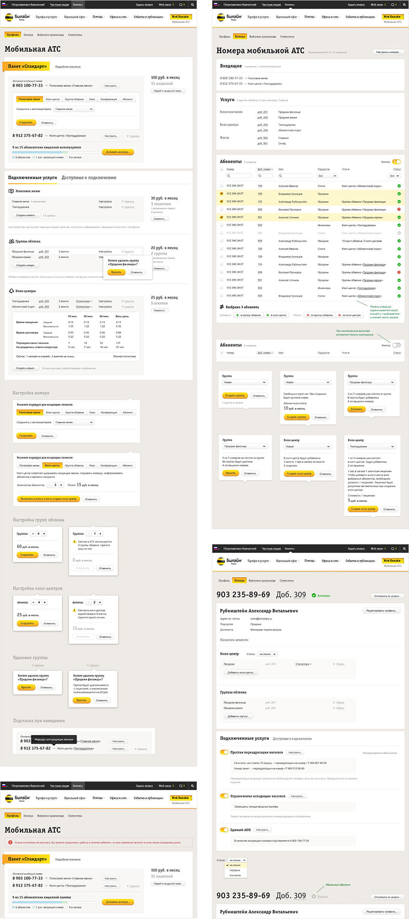Click the Колл-центры headset icon

click(x=11, y=291)
